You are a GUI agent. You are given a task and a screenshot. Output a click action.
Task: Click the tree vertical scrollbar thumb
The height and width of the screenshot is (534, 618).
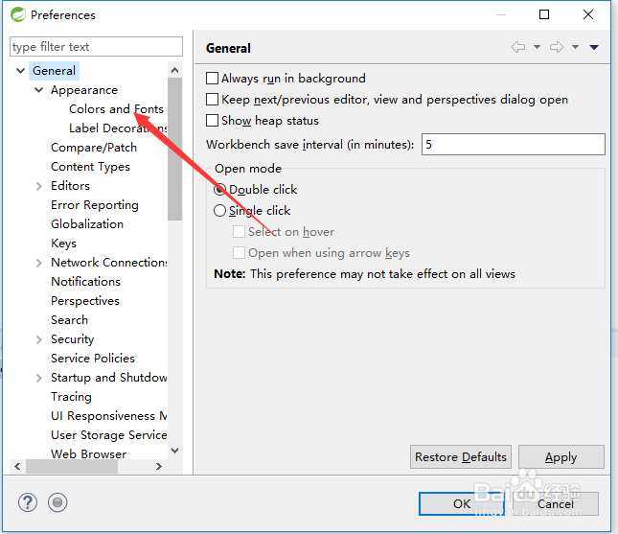[x=175, y=149]
